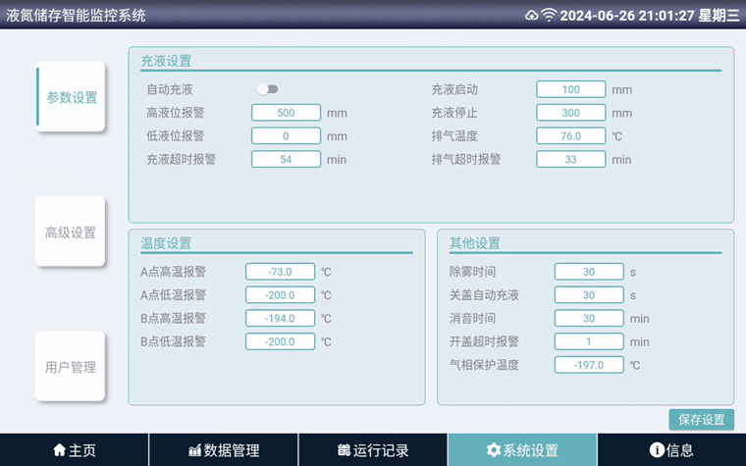
Task: Click the home icon on 主页 tab
Action: (x=60, y=450)
